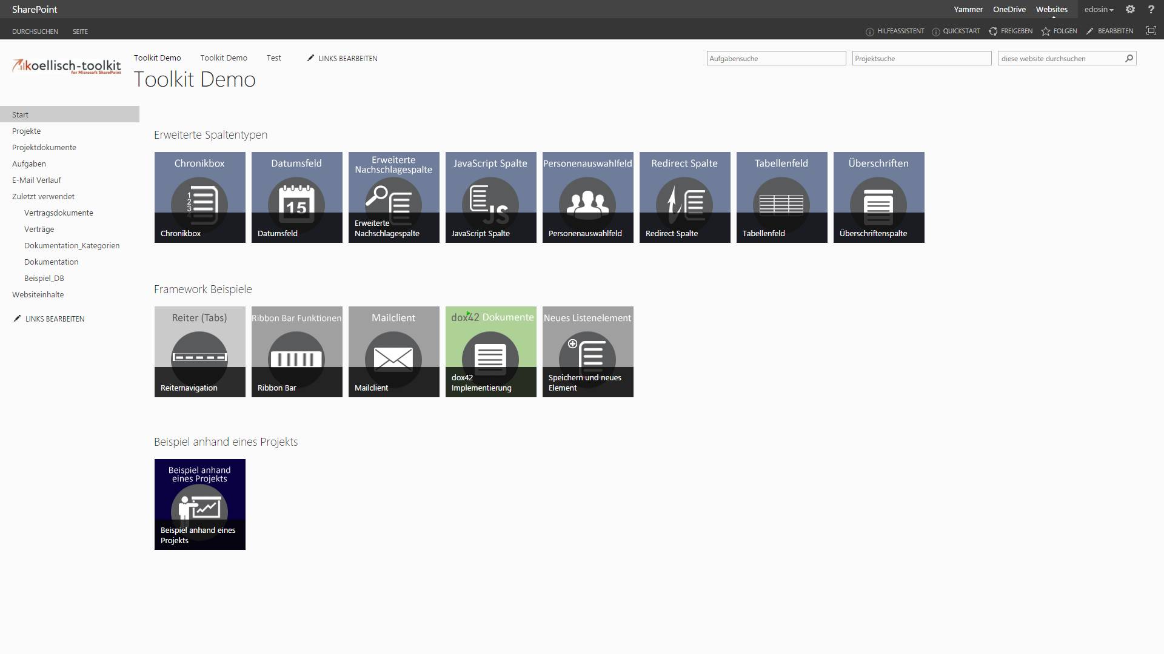Open the Tabellenfeld tile
The image size is (1164, 654).
click(x=782, y=197)
